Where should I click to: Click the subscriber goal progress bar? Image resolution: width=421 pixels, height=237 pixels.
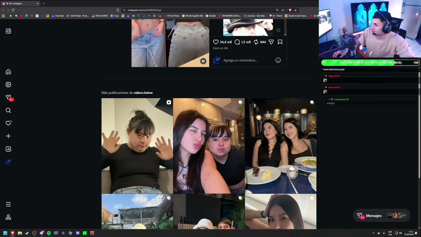pos(370,63)
